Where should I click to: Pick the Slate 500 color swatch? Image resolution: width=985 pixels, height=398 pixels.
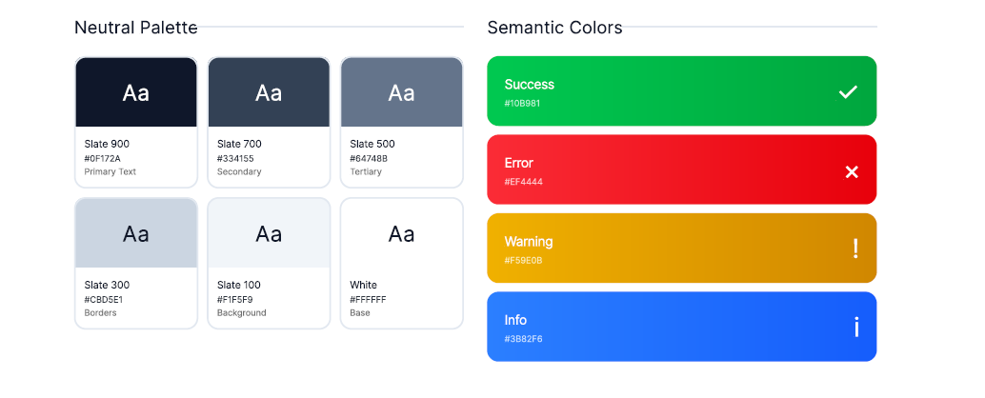click(401, 92)
